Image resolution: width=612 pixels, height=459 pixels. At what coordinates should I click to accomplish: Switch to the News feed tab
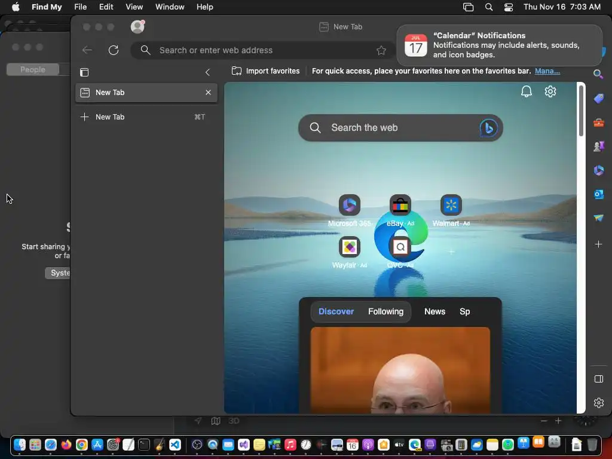coord(434,311)
